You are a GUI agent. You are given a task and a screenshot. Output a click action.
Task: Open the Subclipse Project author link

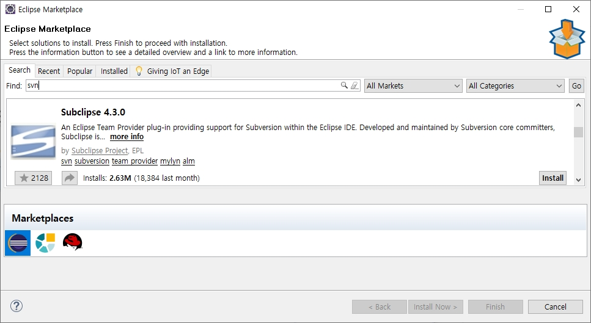pyautogui.click(x=100, y=151)
